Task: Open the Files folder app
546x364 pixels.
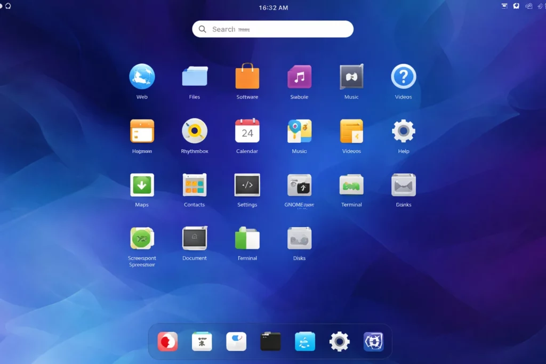Action: coord(195,76)
